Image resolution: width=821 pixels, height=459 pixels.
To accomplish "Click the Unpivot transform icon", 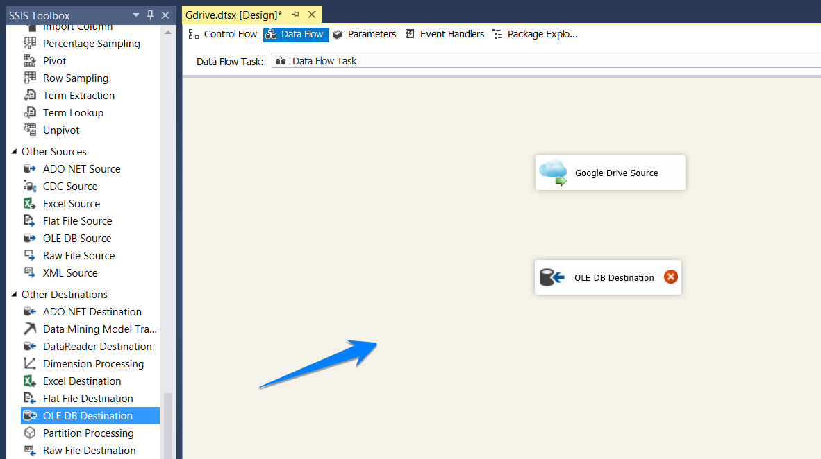I will pos(30,130).
